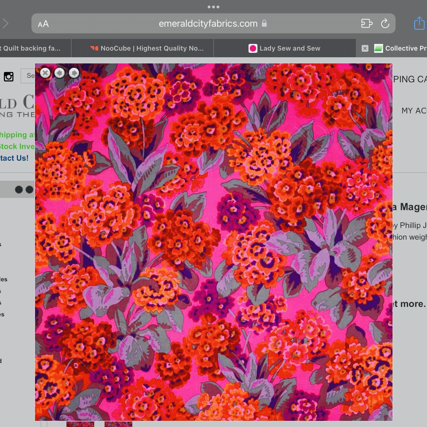Open the MY AC account link

414,111
